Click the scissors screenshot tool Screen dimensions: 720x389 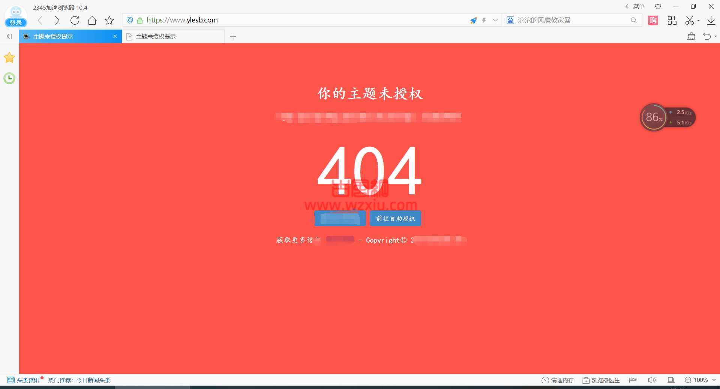pos(690,20)
